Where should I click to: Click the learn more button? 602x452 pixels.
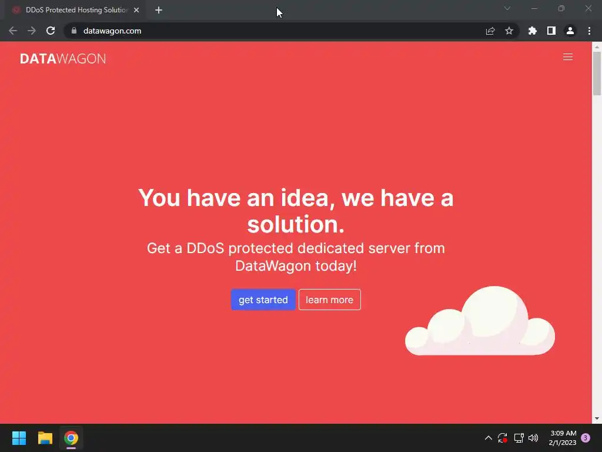pyautogui.click(x=329, y=300)
